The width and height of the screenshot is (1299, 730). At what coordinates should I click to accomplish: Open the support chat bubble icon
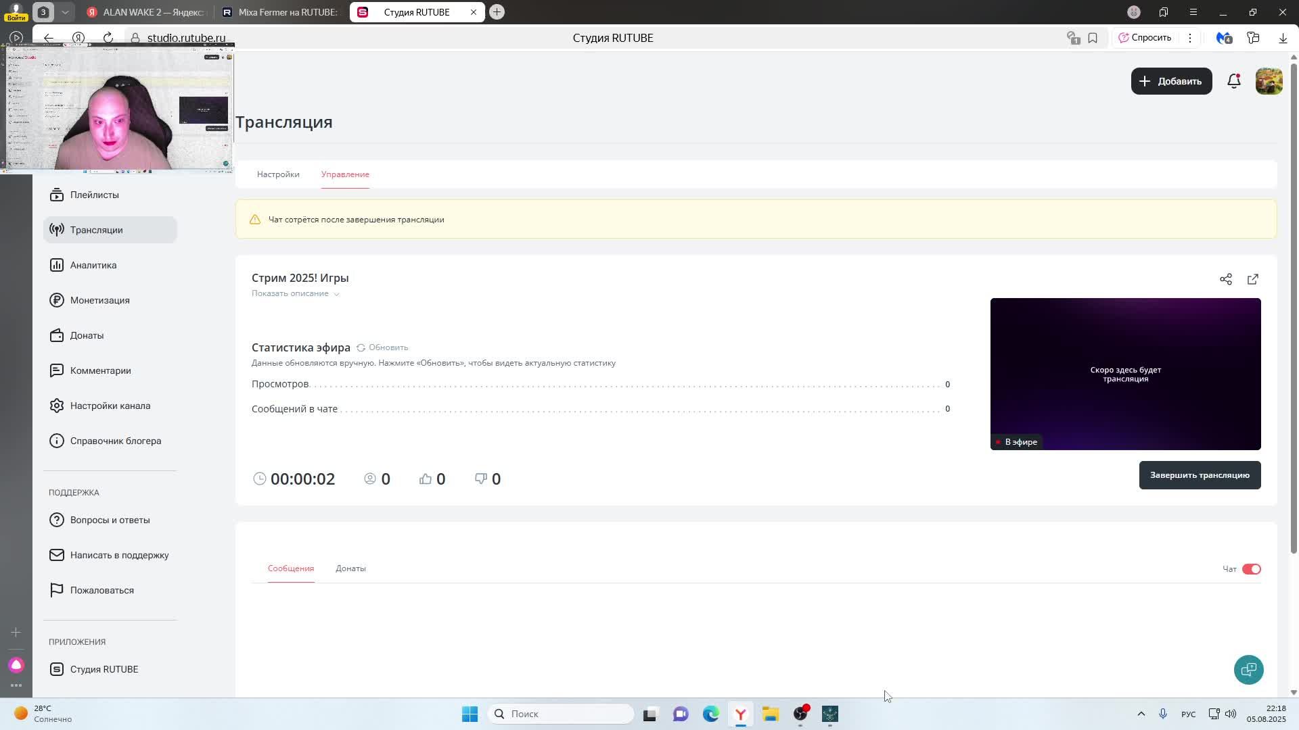(1248, 669)
